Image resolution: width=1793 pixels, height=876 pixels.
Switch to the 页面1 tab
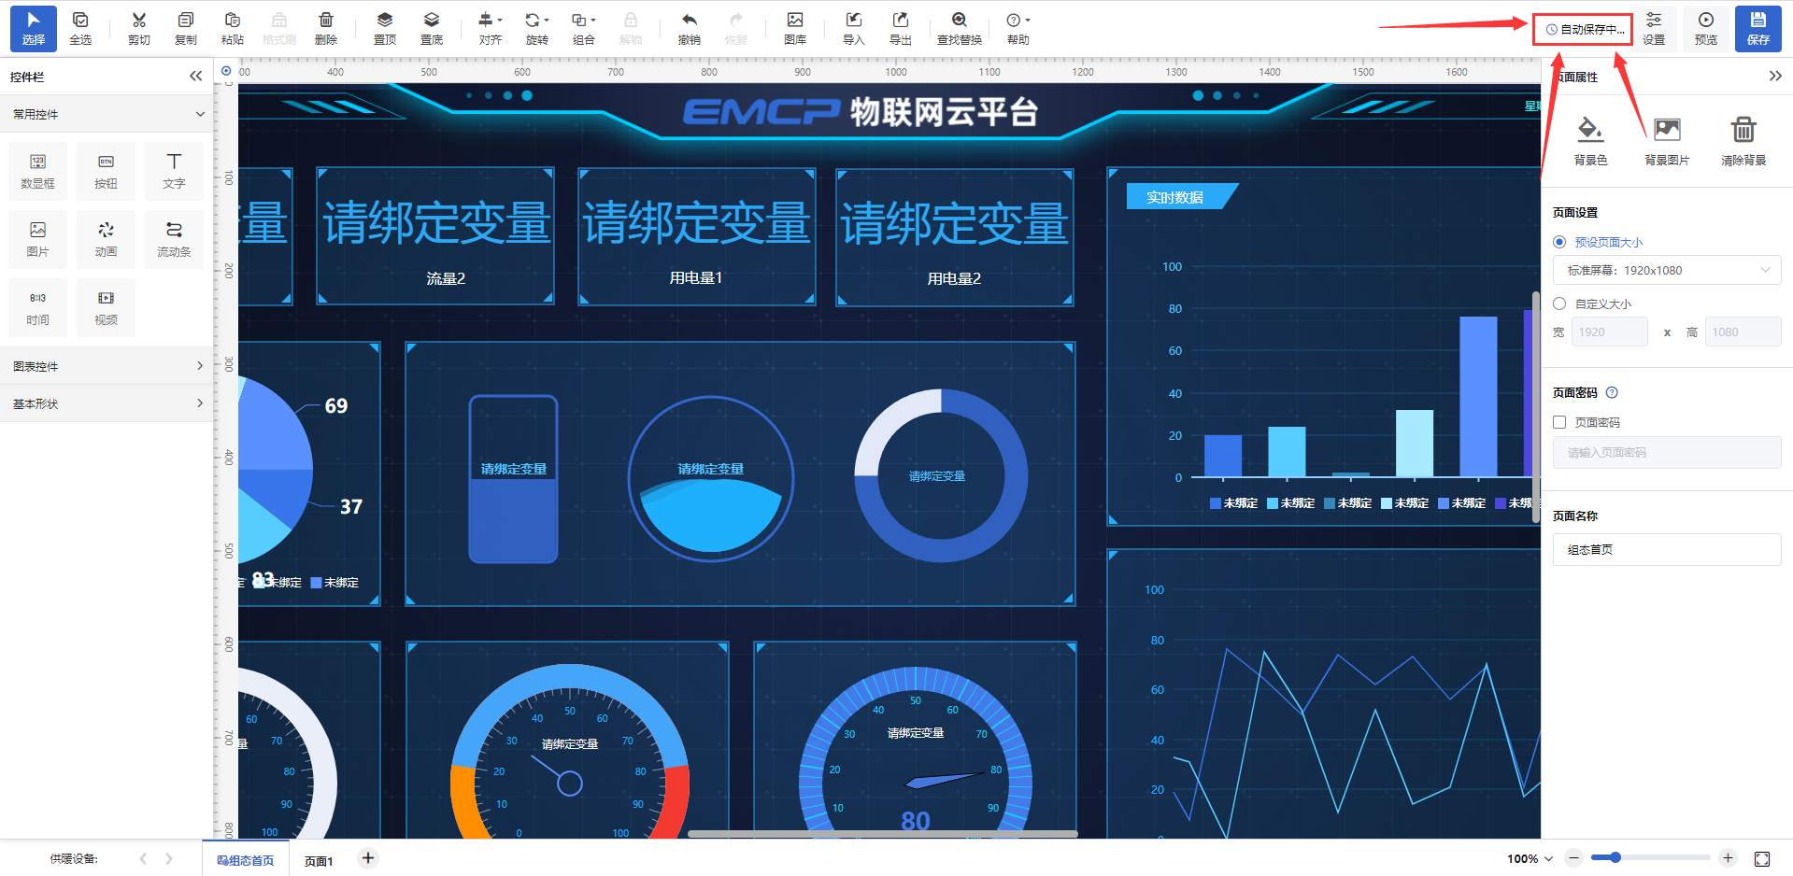tap(319, 860)
